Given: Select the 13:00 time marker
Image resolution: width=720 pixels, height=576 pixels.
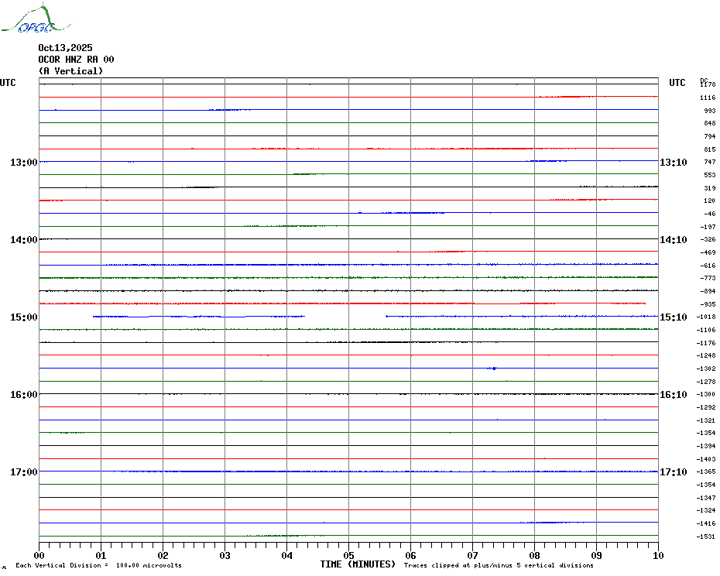Looking at the screenshot, I should click(x=23, y=163).
